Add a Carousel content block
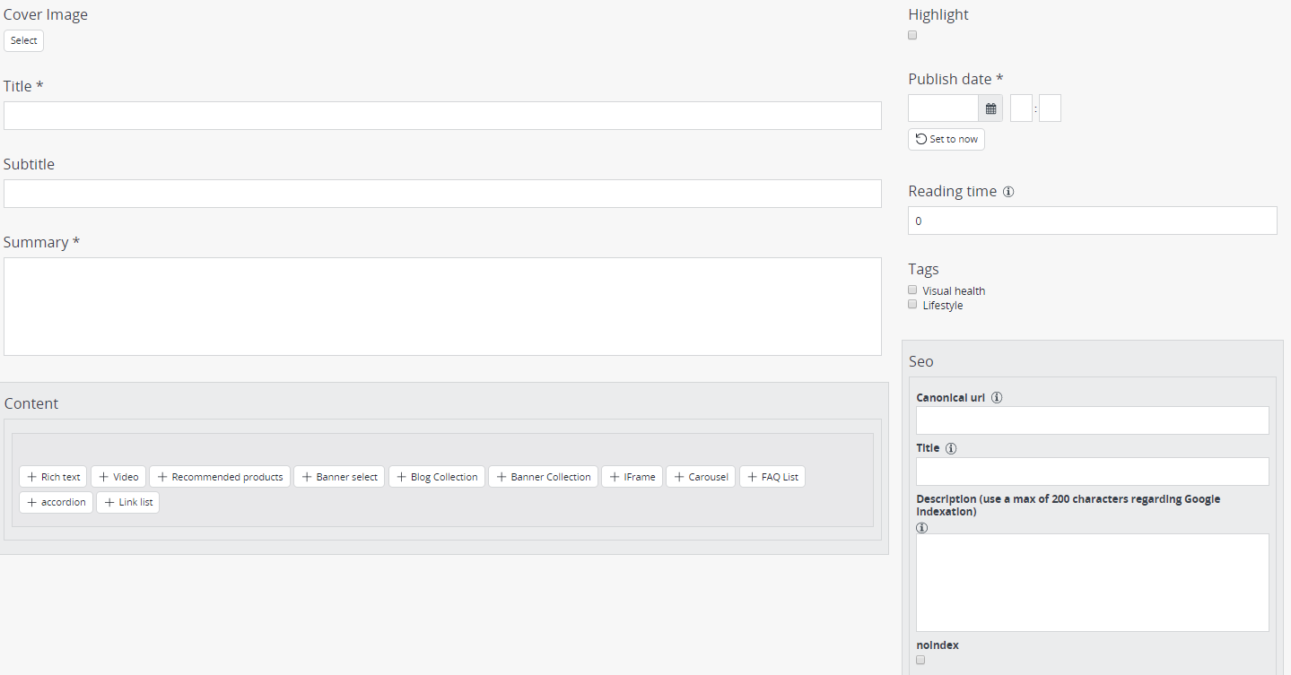 pyautogui.click(x=701, y=477)
